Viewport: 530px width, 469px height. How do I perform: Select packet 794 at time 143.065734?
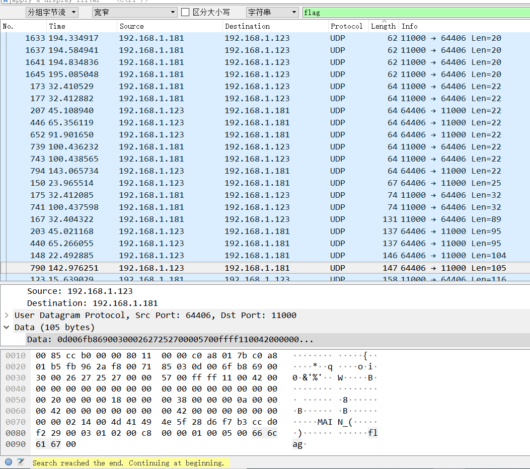click(x=265, y=171)
